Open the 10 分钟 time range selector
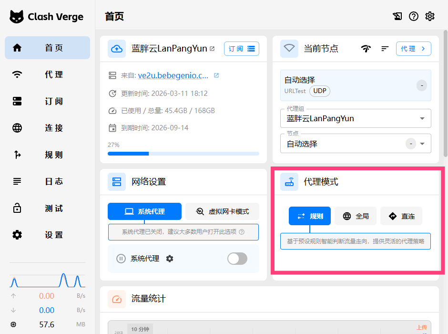 [140, 329]
